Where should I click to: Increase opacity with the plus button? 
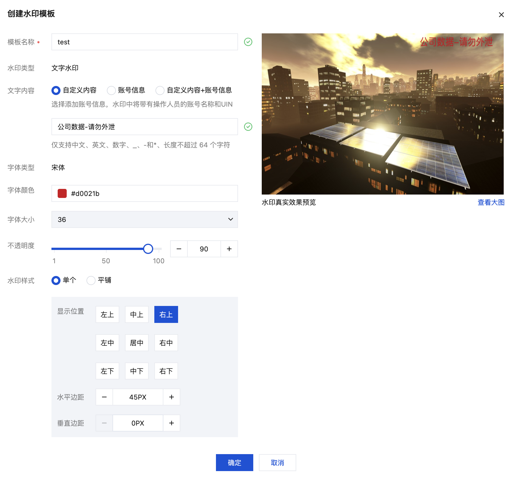point(229,249)
